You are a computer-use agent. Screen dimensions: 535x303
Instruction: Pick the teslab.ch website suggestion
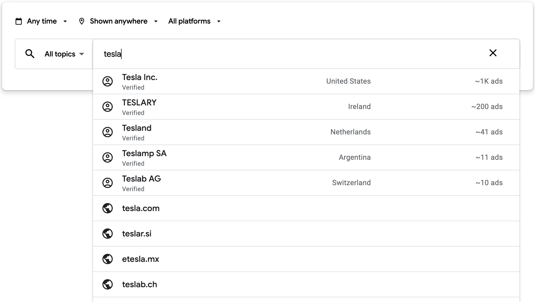pos(139,284)
